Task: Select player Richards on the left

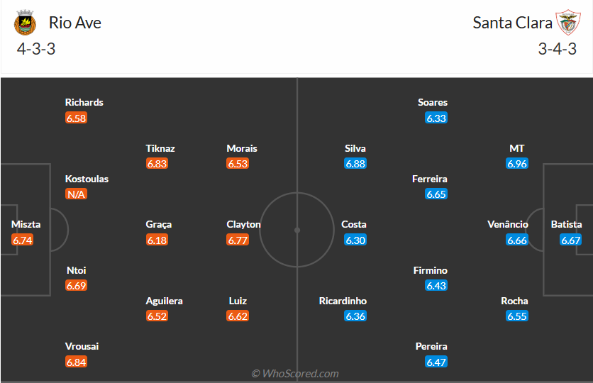Action: 84,102
